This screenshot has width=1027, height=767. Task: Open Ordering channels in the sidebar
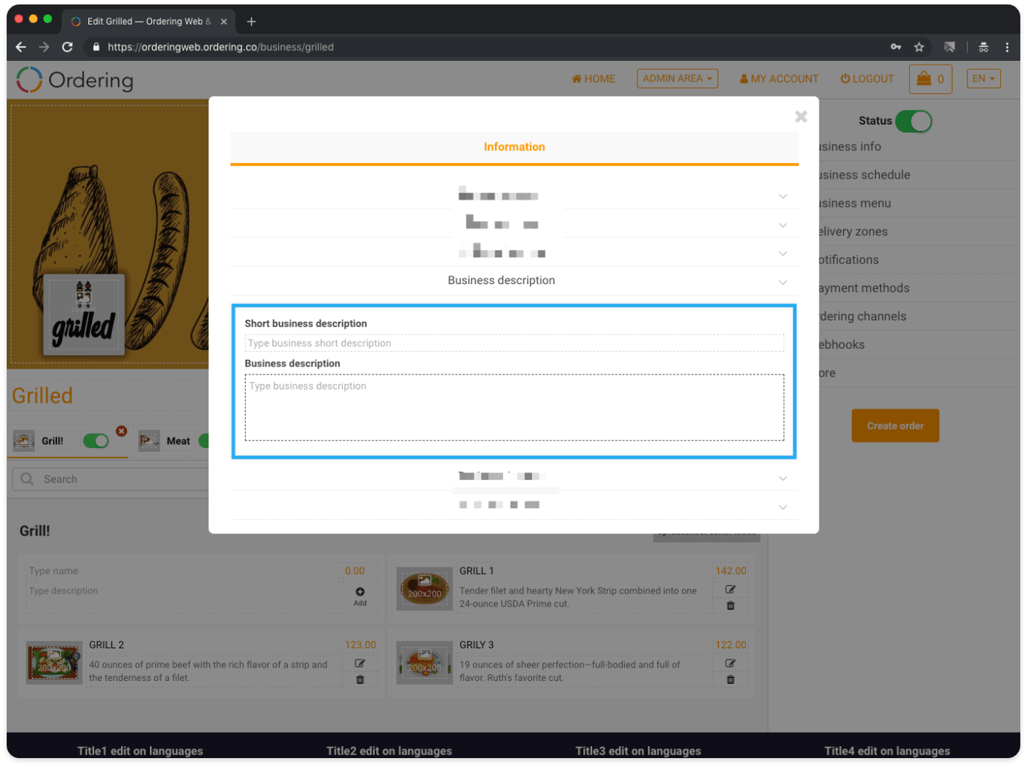point(863,316)
